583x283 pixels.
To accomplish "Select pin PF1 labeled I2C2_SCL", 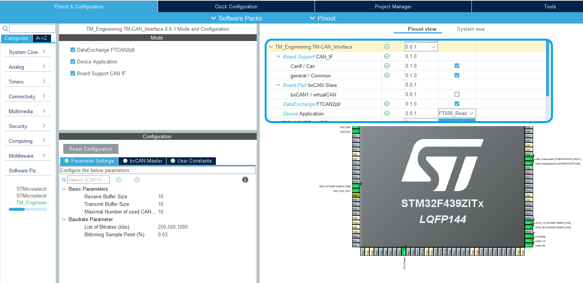I will click(x=355, y=131).
